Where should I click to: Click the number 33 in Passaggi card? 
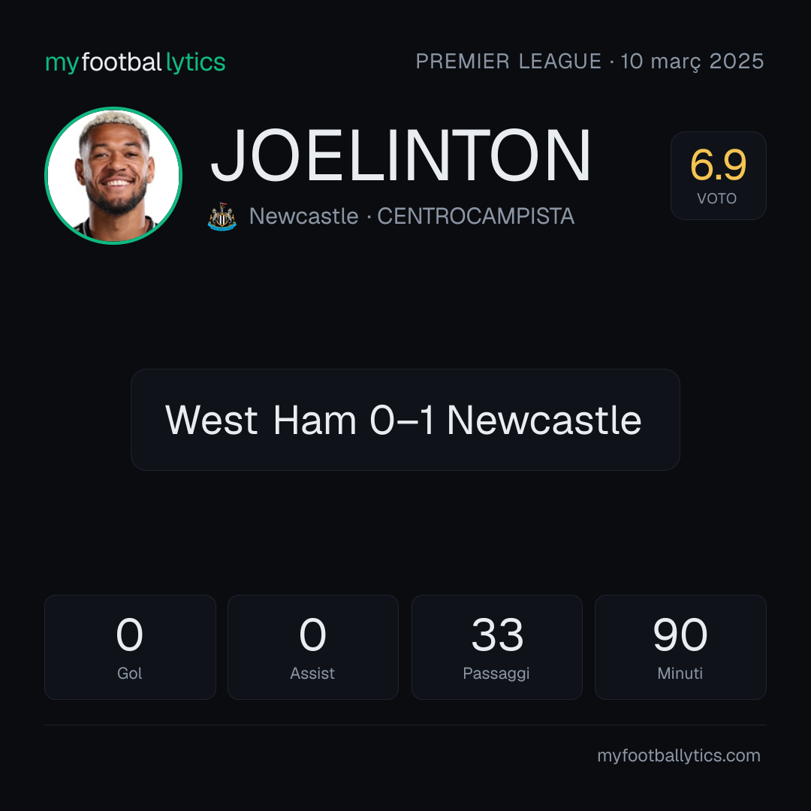point(497,635)
